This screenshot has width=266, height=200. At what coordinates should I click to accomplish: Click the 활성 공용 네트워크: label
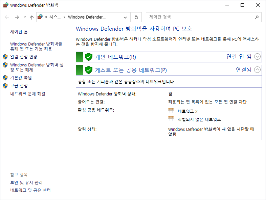pyautogui.click(x=96, y=110)
